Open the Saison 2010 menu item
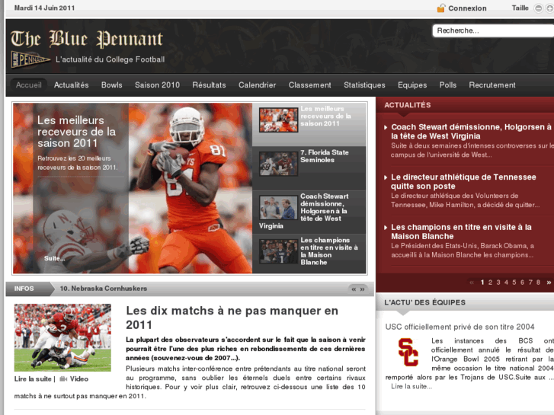554x415 pixels. coord(157,85)
